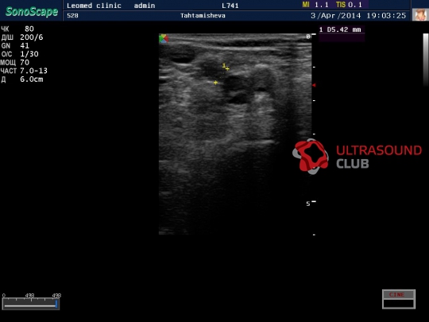
Task: Select the upper yellow caliper cross
Action: coord(227,69)
